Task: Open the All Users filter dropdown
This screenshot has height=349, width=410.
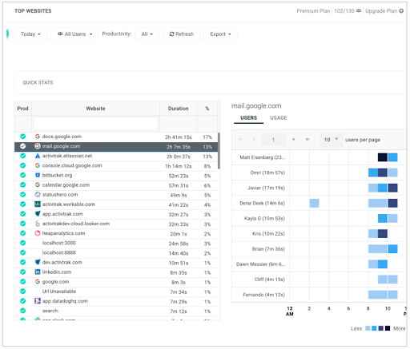Action: coord(74,34)
